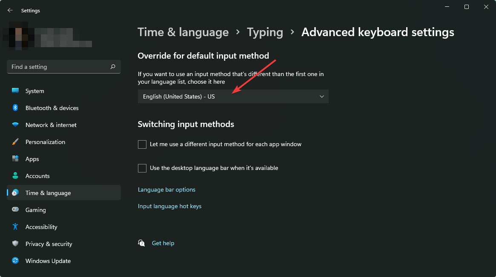
Task: Click the Personalization paintbrush icon
Action: click(x=15, y=141)
